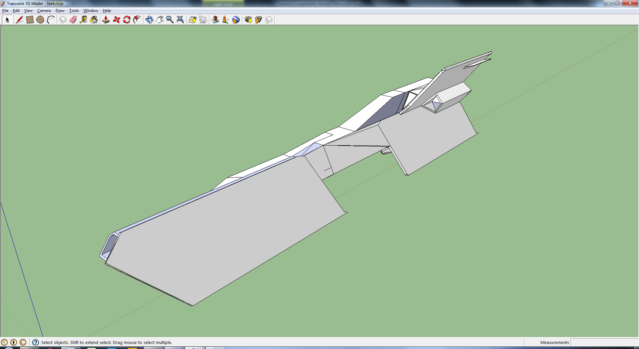Activate the Arc tool
Viewport: 639px width, 349px height.
pyautogui.click(x=51, y=20)
